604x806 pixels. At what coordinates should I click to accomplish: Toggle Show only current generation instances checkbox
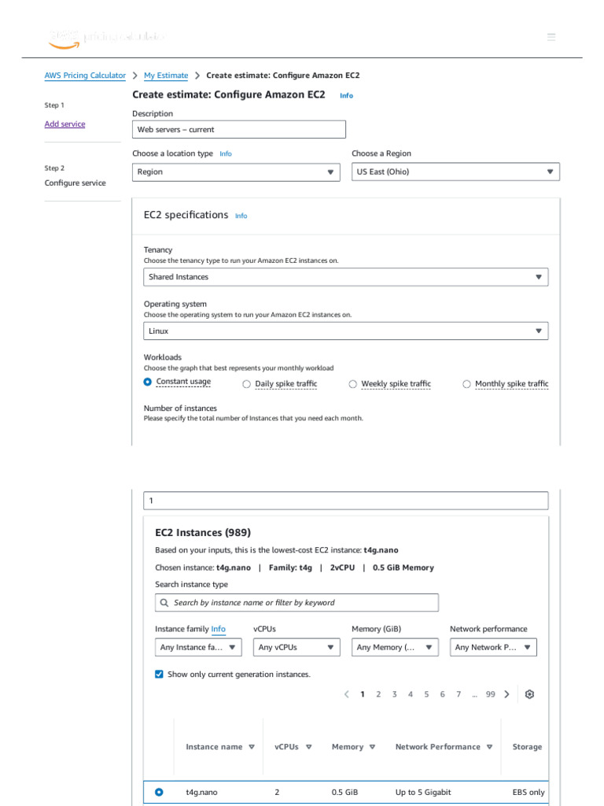(159, 675)
